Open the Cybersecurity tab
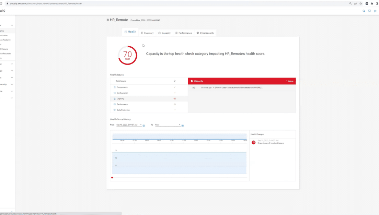379x215 pixels. click(x=205, y=33)
